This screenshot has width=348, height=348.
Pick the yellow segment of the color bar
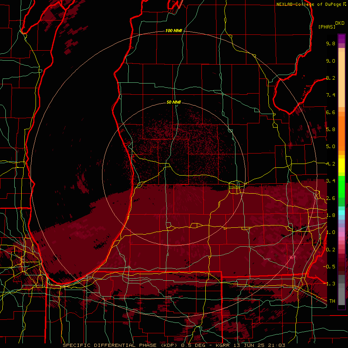[x=341, y=165]
